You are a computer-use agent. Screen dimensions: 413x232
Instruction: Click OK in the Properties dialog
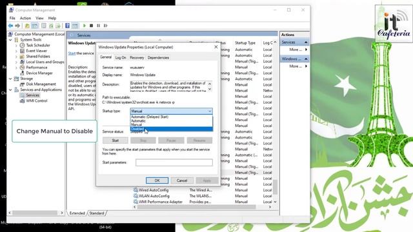click(x=157, y=180)
